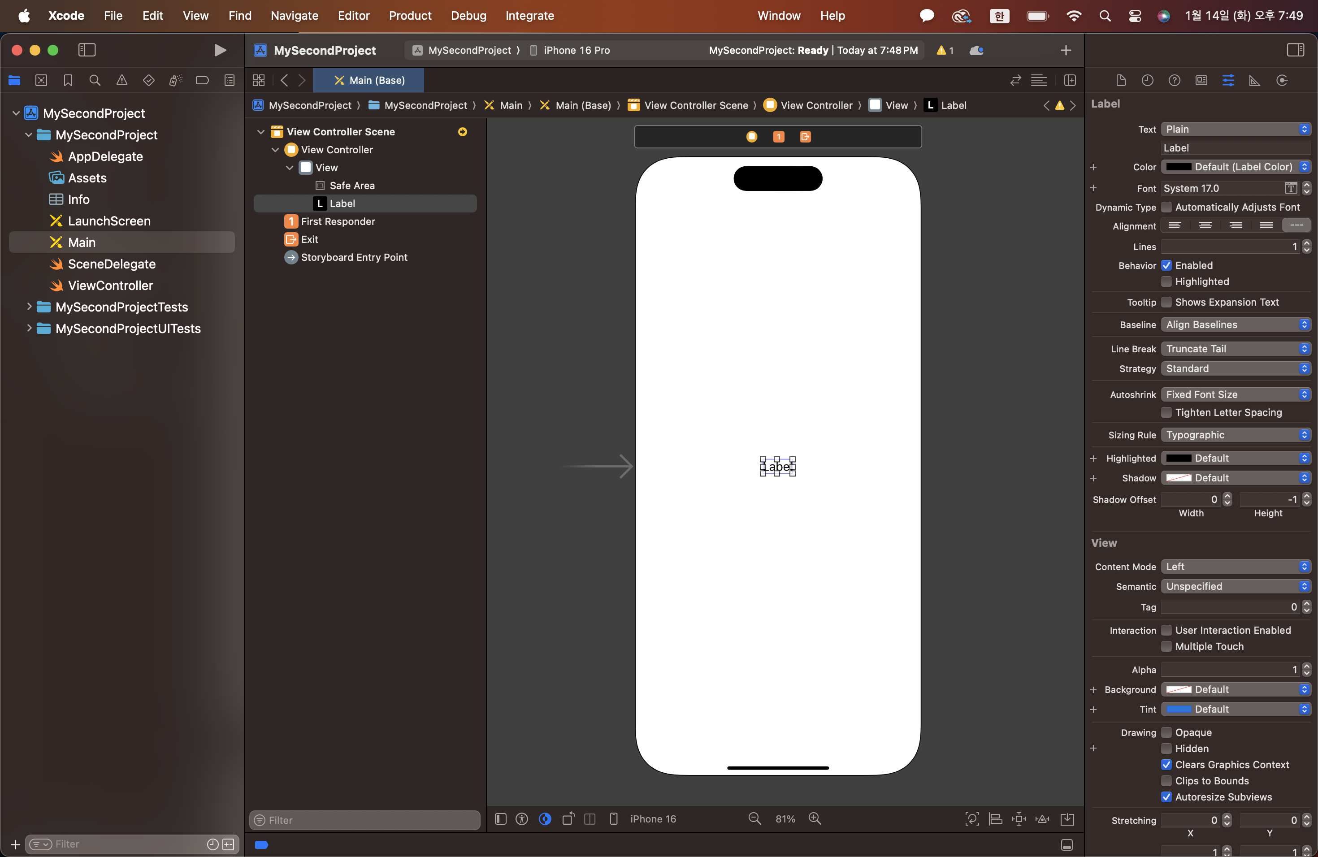Select the Main (Base) editor tab
1318x857 pixels.
[x=369, y=81]
